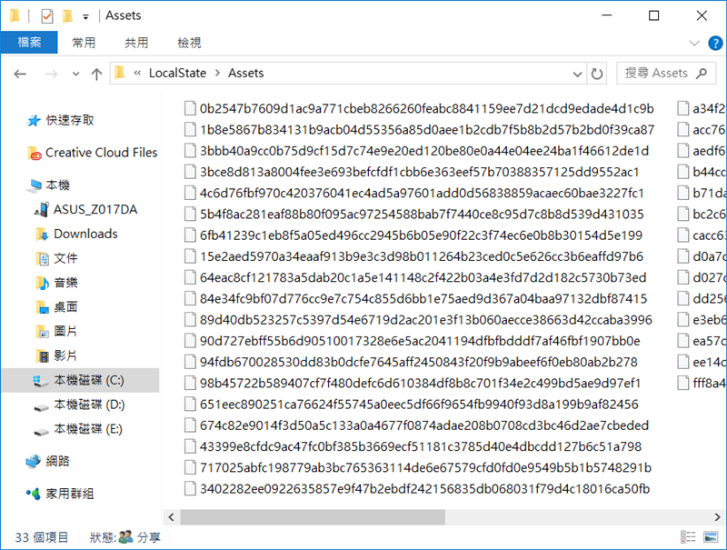
Task: Open 圖片 folder in sidebar
Action: [65, 332]
